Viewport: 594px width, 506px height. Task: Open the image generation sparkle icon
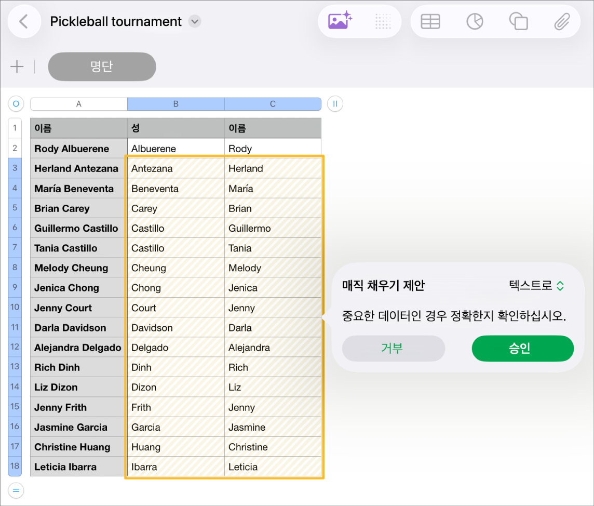[x=340, y=21]
